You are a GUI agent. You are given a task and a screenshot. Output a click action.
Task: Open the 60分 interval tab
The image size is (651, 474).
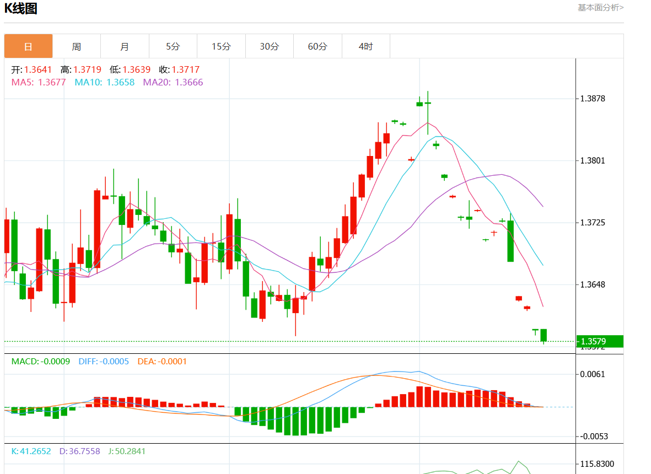click(318, 46)
